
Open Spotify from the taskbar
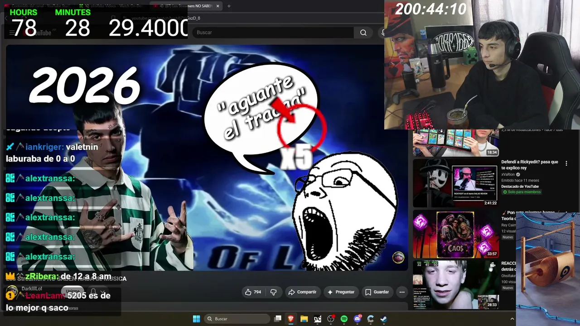344,319
